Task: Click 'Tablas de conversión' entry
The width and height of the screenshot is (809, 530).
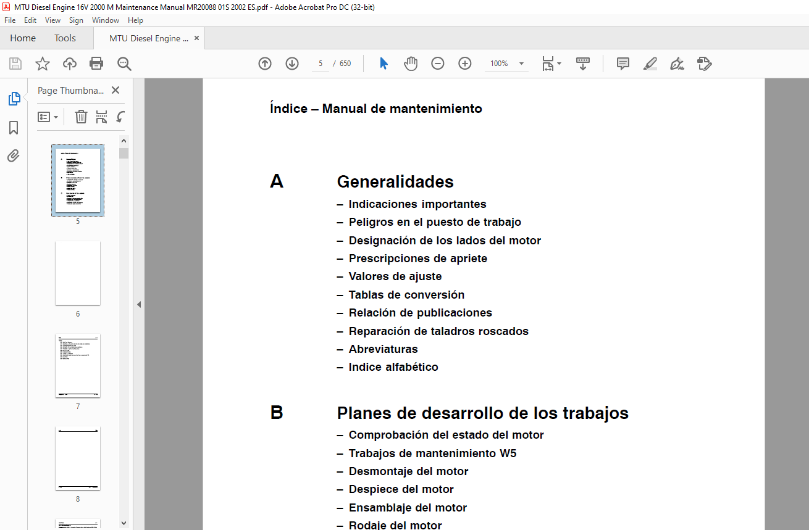Action: coord(406,295)
